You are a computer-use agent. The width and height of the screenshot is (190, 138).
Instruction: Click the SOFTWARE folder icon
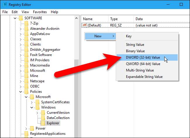coord(21,18)
